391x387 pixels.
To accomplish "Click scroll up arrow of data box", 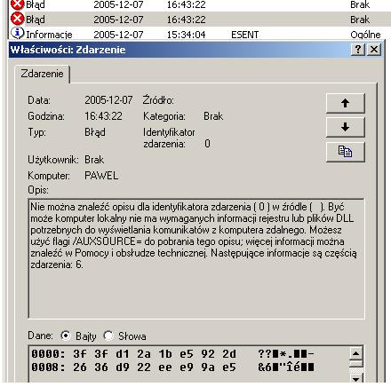I will (x=355, y=353).
